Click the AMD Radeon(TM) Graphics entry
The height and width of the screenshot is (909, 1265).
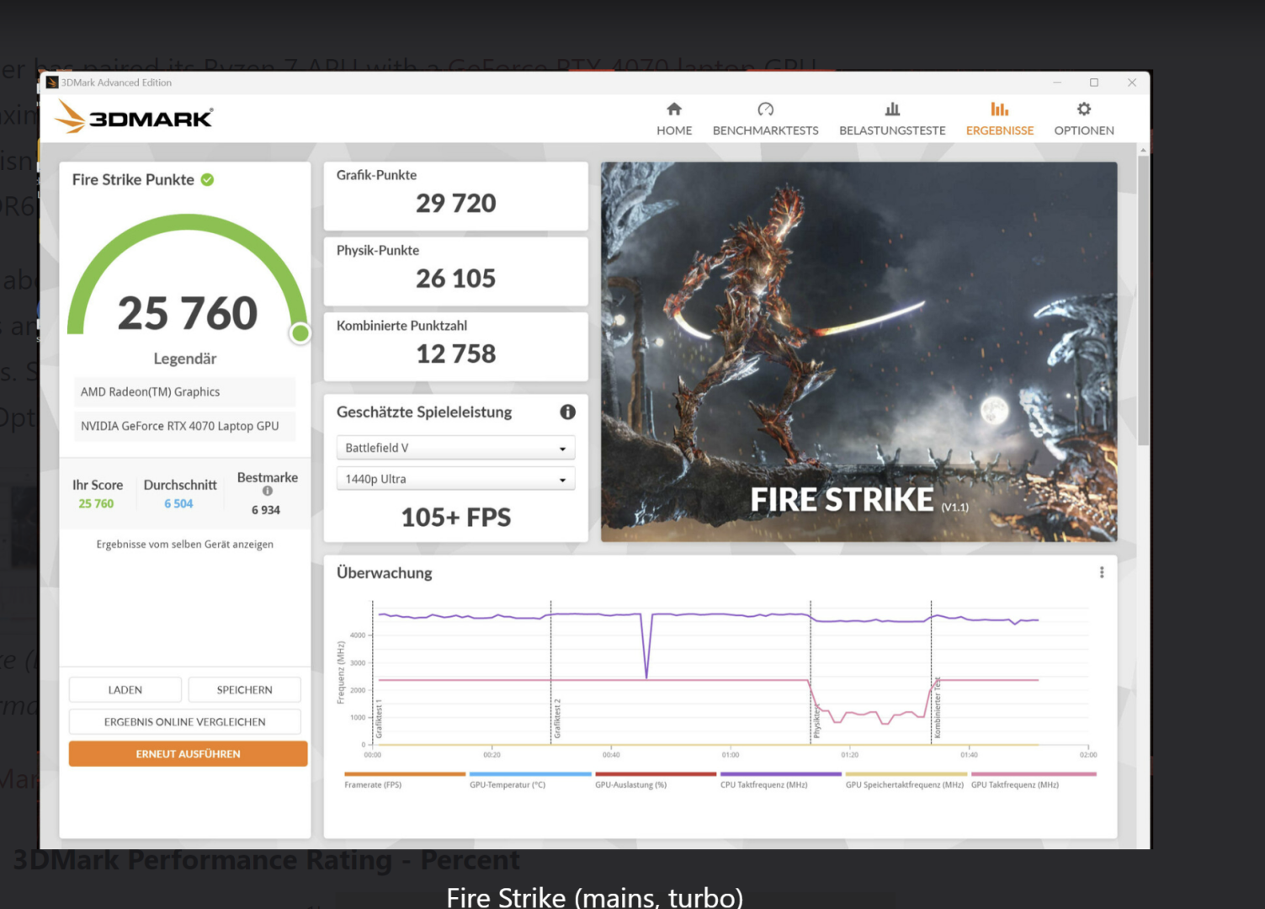(x=185, y=391)
